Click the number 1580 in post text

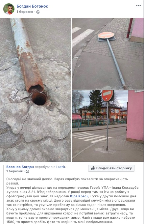(x=10, y=222)
